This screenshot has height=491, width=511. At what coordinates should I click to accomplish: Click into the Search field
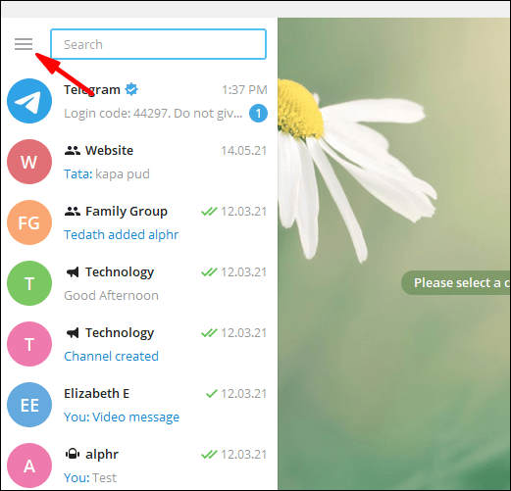pyautogui.click(x=158, y=44)
